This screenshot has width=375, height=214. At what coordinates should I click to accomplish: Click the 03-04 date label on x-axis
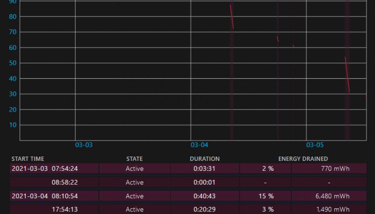click(200, 145)
